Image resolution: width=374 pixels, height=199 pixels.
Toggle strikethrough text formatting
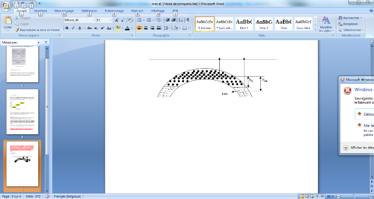click(89, 28)
